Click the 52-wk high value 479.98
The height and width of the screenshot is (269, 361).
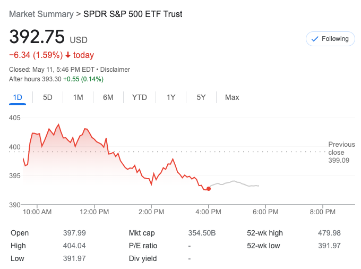pyautogui.click(x=329, y=233)
